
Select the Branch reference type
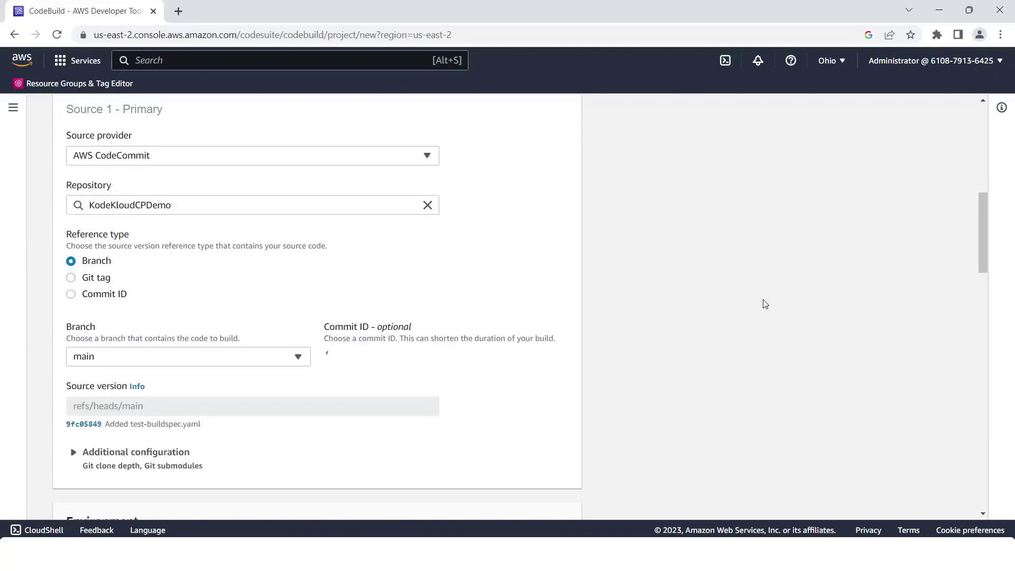(71, 261)
